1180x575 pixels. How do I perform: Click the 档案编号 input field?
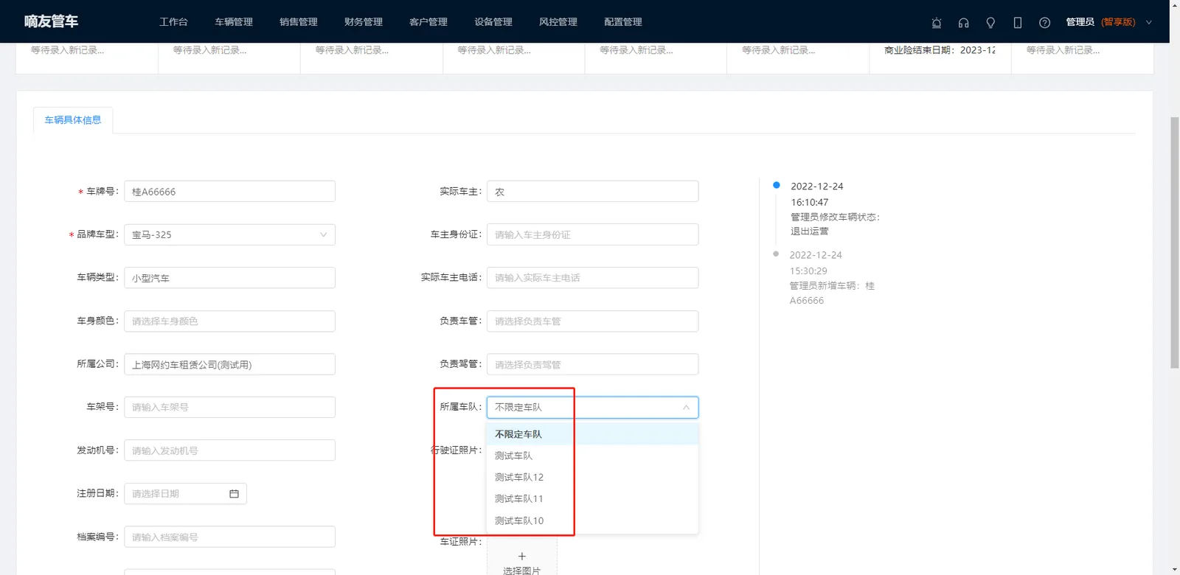coord(229,537)
